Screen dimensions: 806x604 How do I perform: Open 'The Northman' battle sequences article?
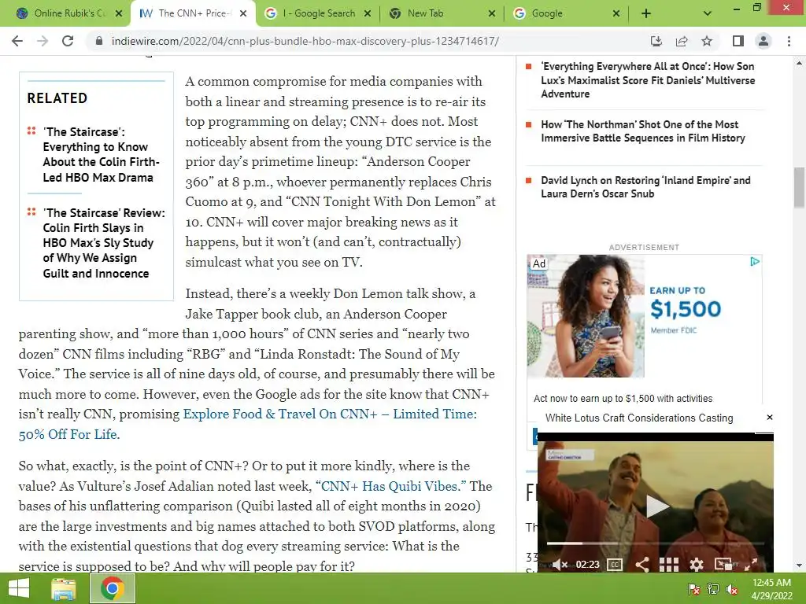pyautogui.click(x=642, y=131)
